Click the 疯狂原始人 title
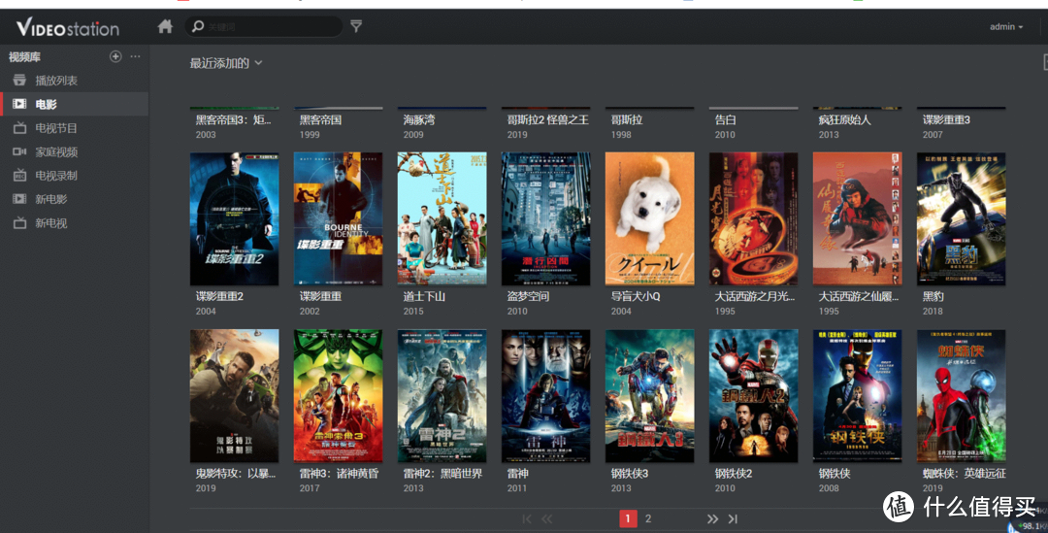 [x=845, y=119]
